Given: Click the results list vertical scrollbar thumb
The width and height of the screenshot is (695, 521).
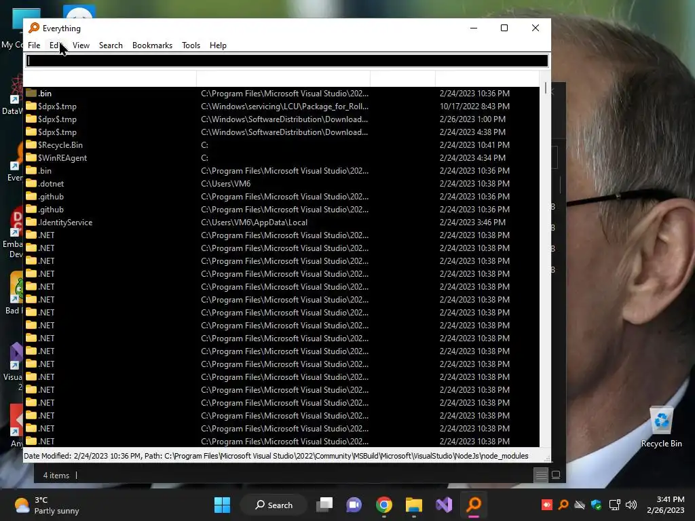Looking at the screenshot, I should pyautogui.click(x=546, y=88).
